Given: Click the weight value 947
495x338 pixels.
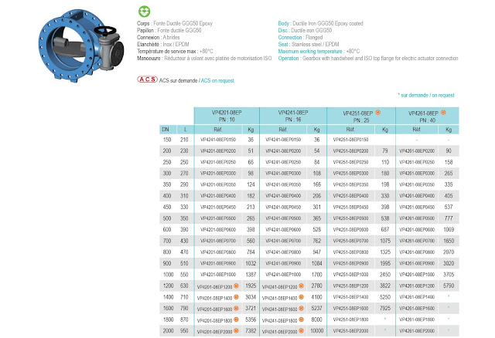Looking at the screenshot, I should click(316, 252).
